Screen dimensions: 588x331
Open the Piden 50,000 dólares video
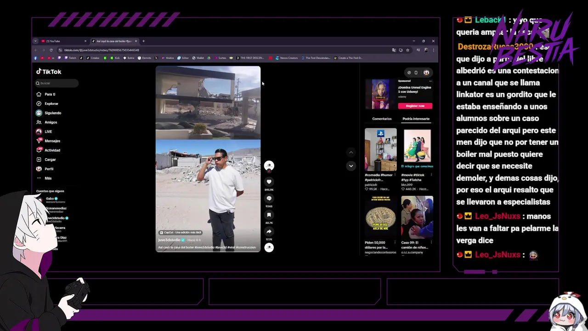(380, 217)
